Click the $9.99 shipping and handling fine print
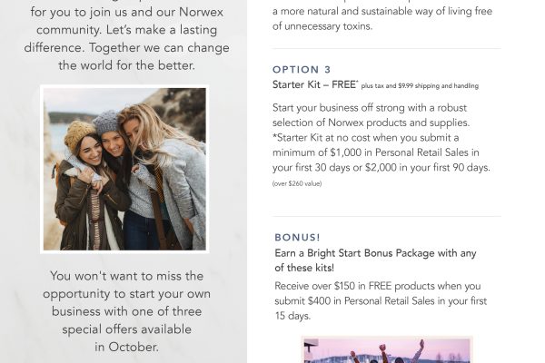 (x=420, y=86)
